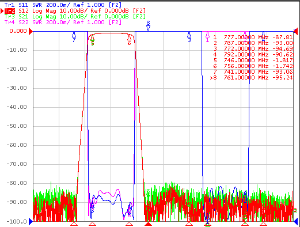Click the active Tr2 S12 trace label

point(75,11)
